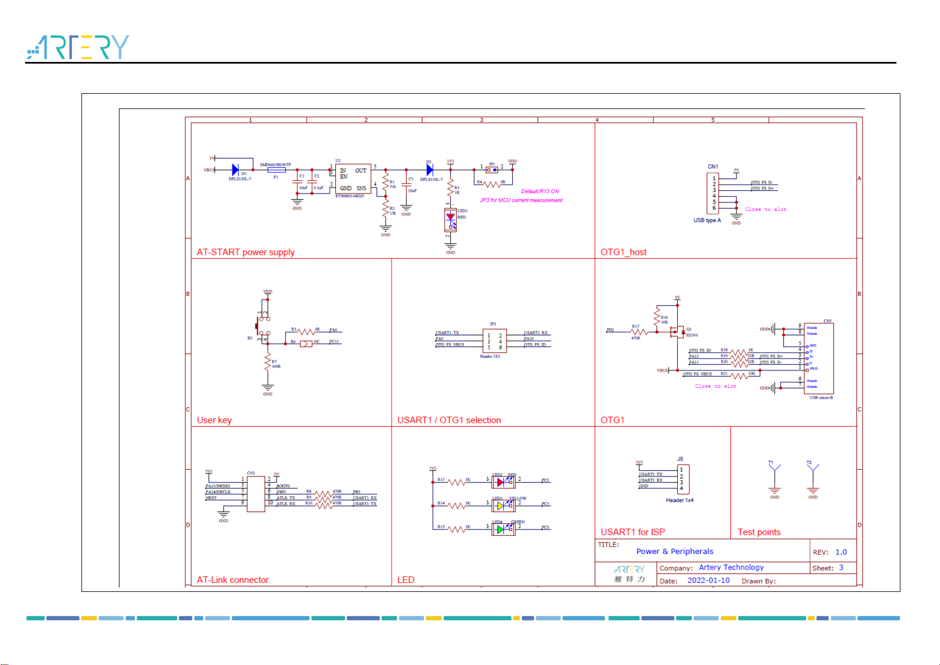Click the 'USART1 for ISP' section label
The width and height of the screenshot is (940, 665).
pos(633,532)
